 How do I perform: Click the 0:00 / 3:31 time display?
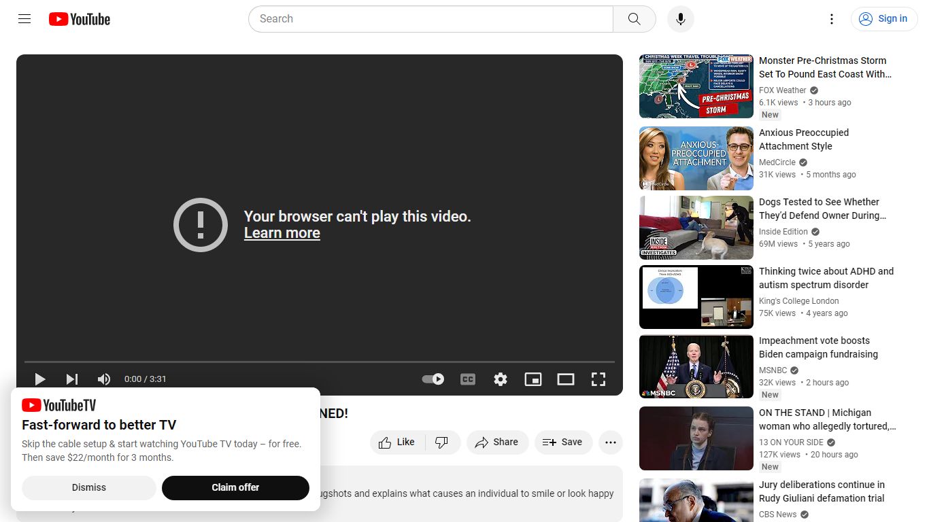coord(146,379)
